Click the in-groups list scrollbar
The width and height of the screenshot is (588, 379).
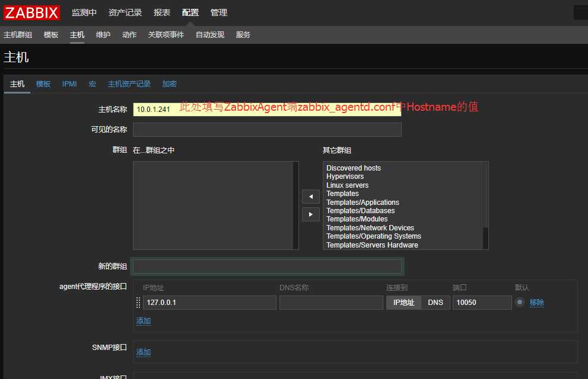295,205
